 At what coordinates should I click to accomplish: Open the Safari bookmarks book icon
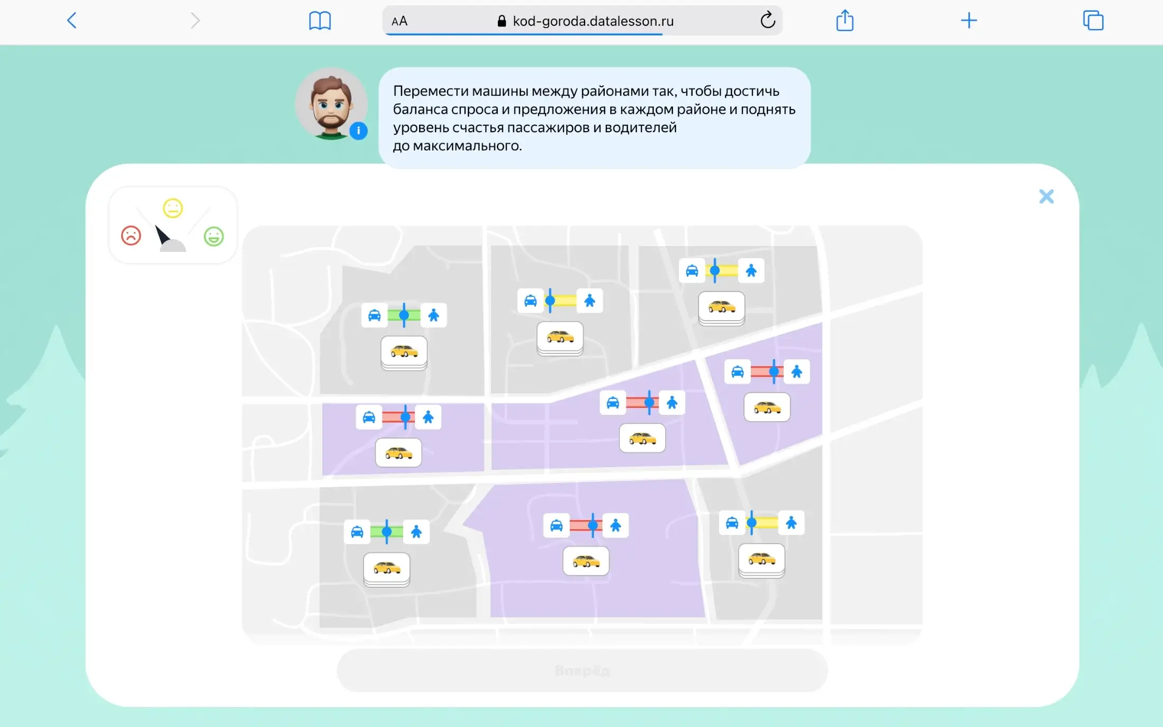320,21
